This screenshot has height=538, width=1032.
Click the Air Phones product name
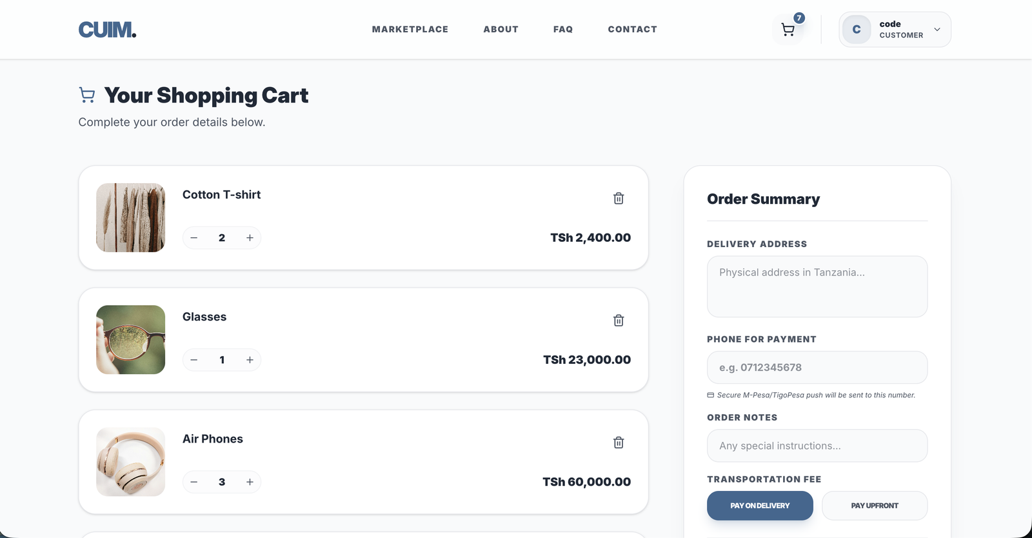(213, 439)
